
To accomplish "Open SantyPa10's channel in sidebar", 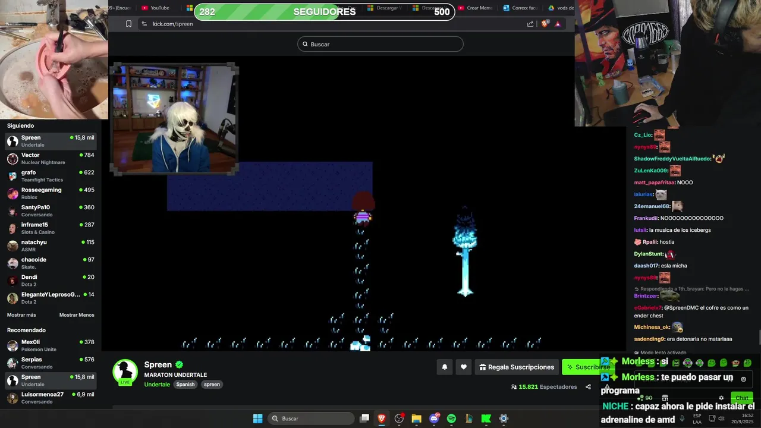I will (51, 210).
